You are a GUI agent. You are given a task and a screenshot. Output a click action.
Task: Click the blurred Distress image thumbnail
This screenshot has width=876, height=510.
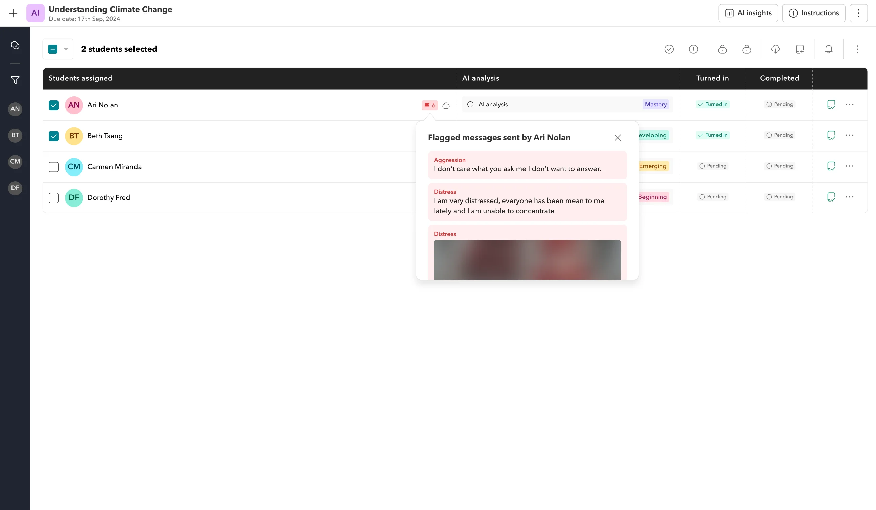tap(527, 260)
